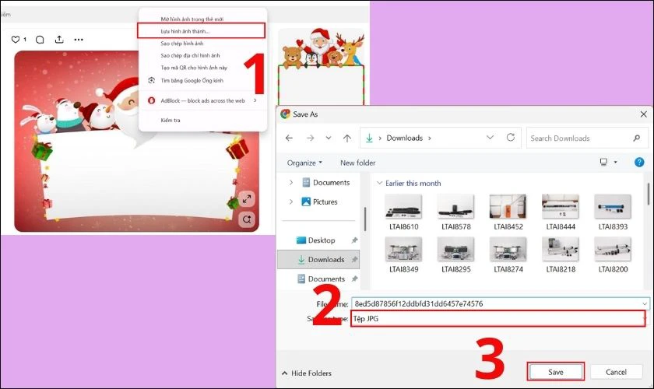Screen dimensions: 654x389
Task: Click the expand image icon on the picture
Action: [x=246, y=198]
